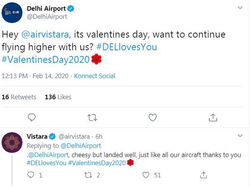View Vistara's profile avatar
This screenshot has height=187, width=250.
[x=13, y=143]
